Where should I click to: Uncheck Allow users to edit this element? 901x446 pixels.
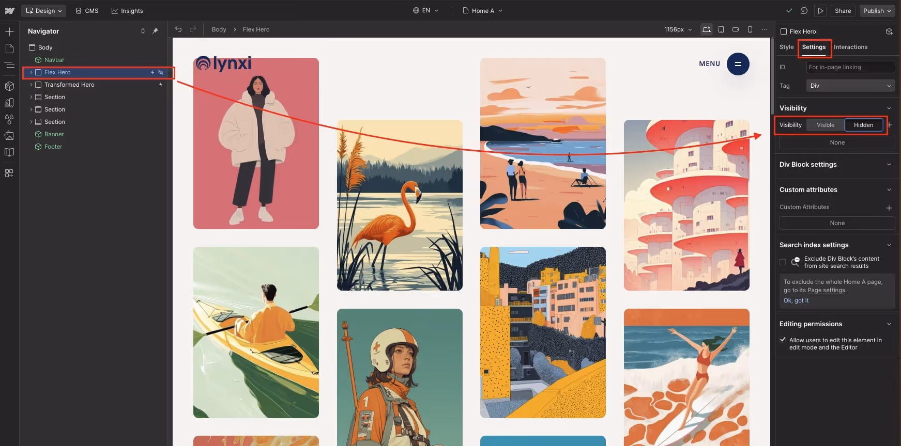pyautogui.click(x=783, y=340)
